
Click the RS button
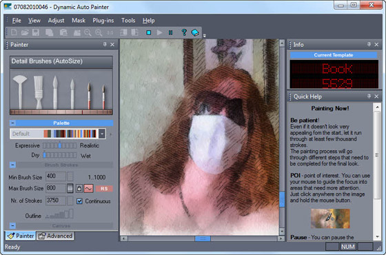(104, 189)
